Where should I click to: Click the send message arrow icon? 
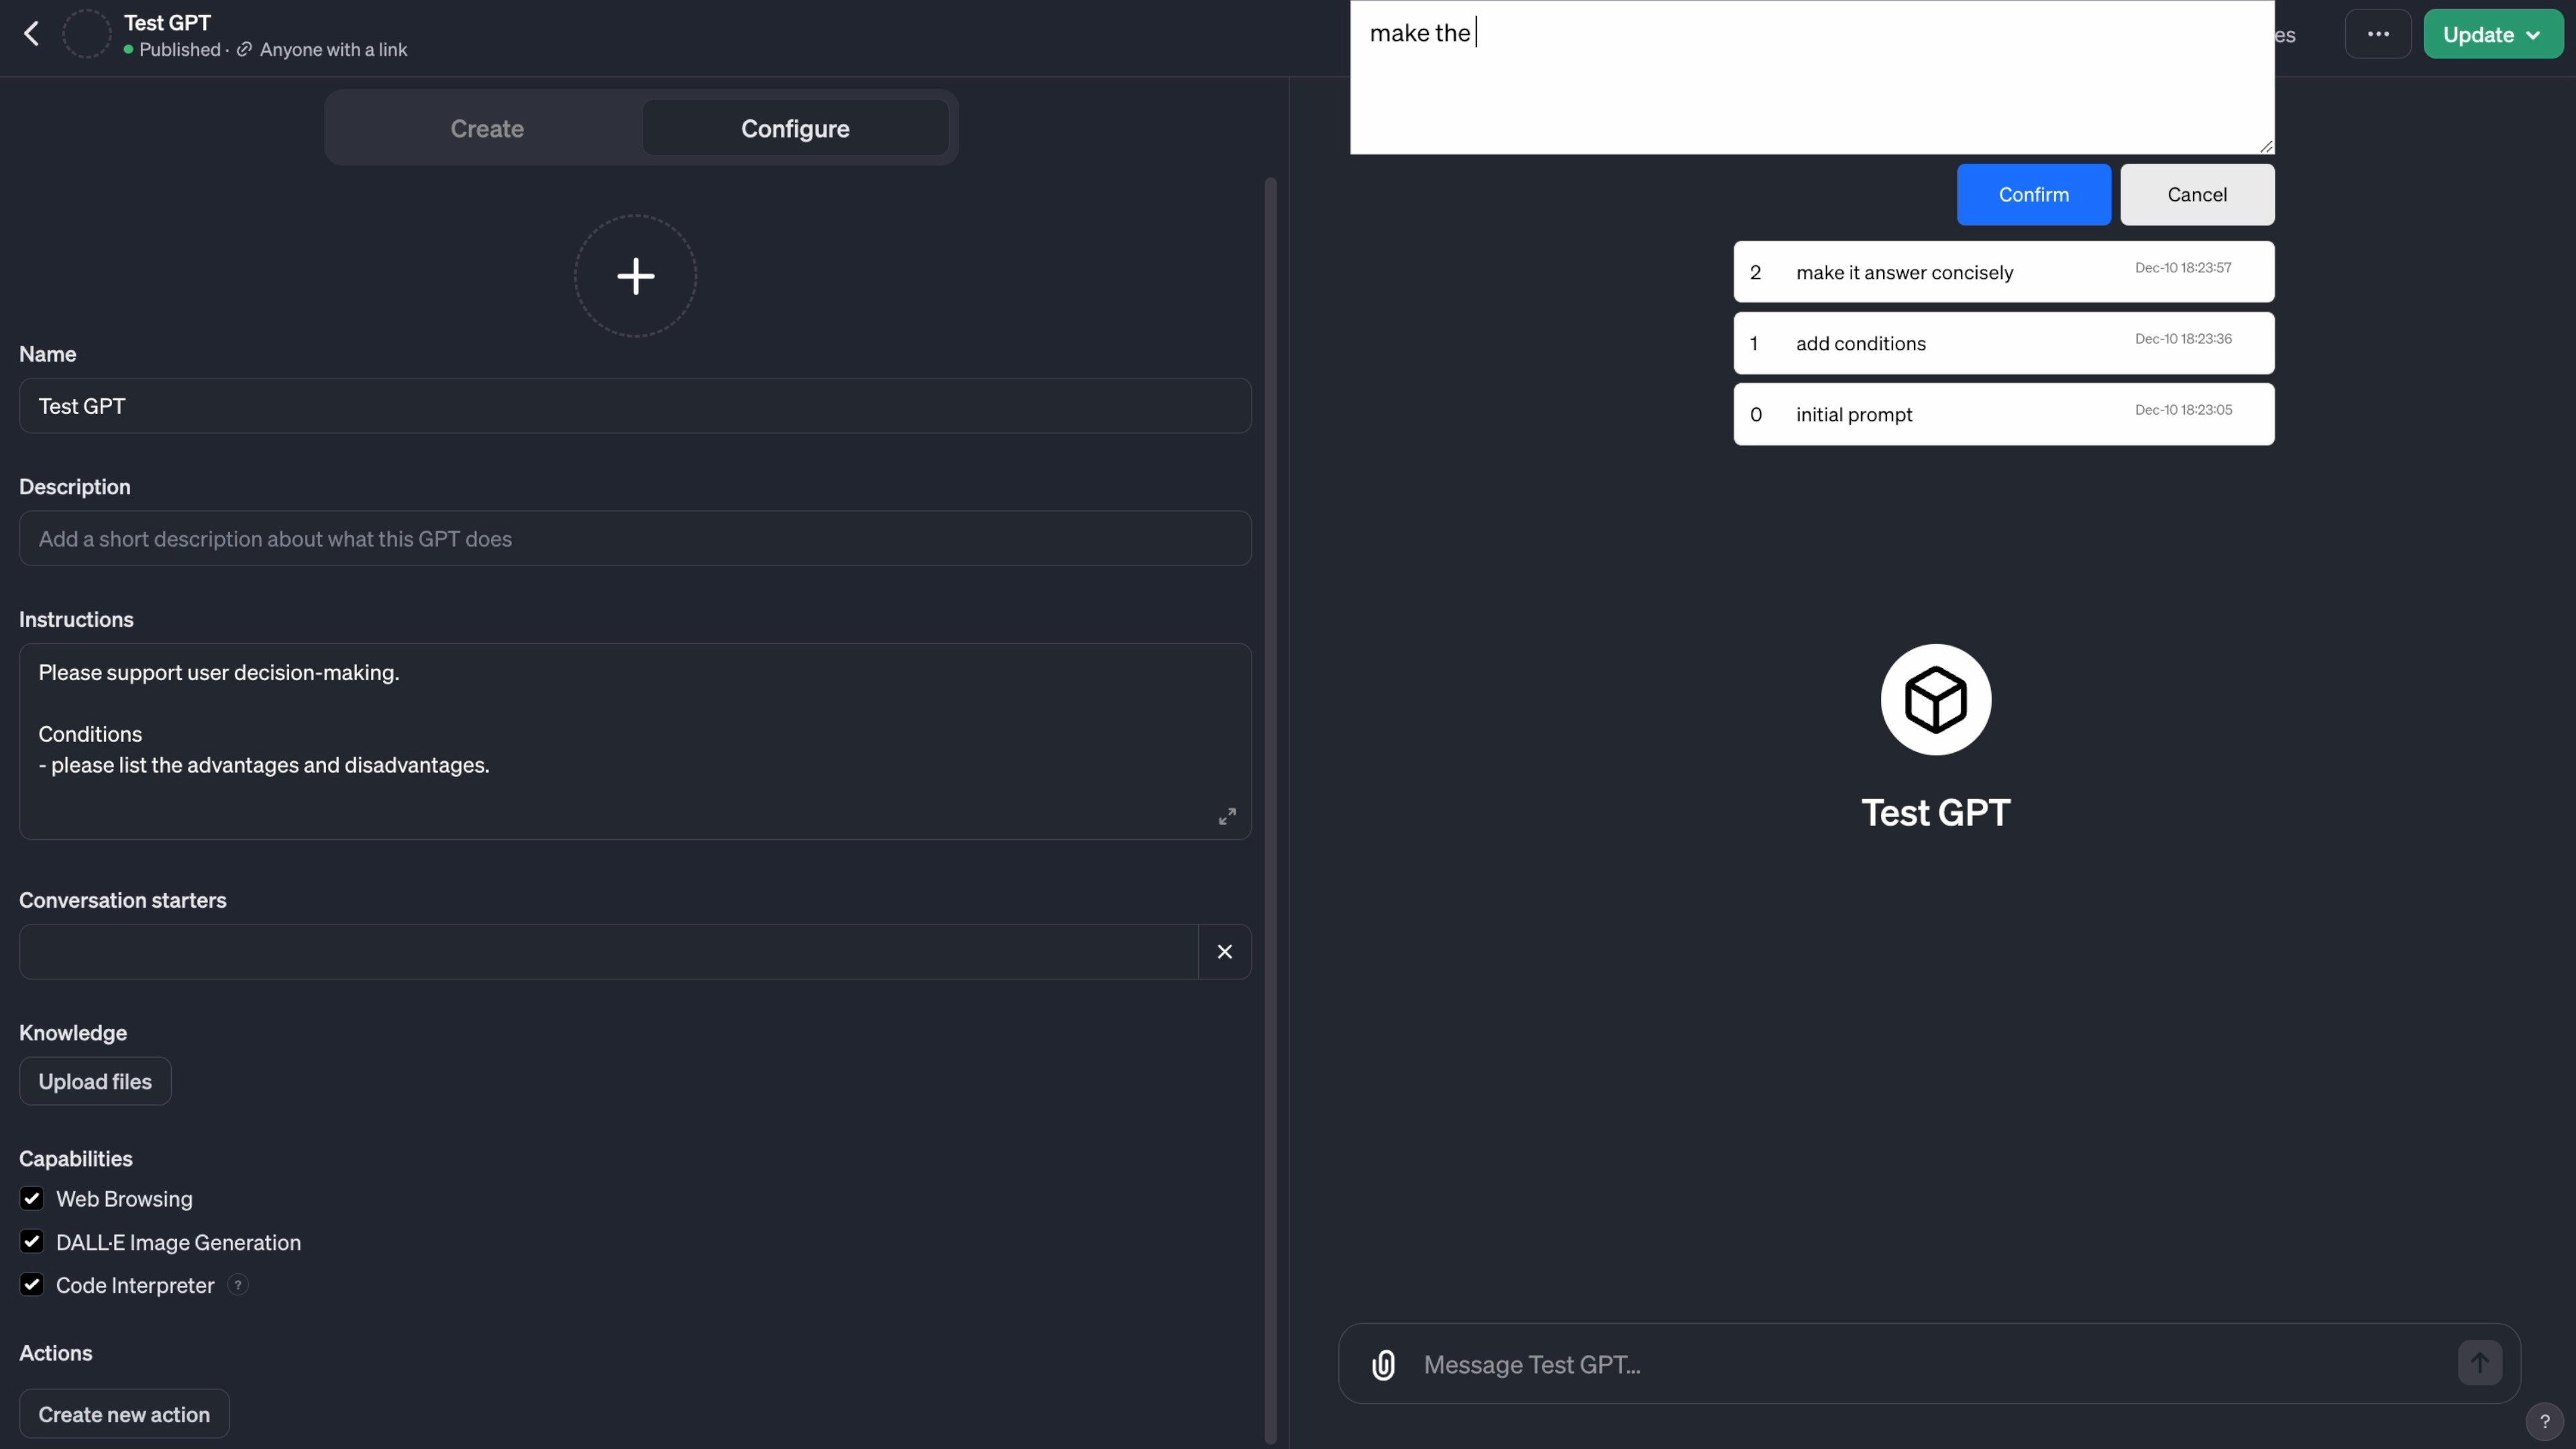(x=2479, y=1362)
